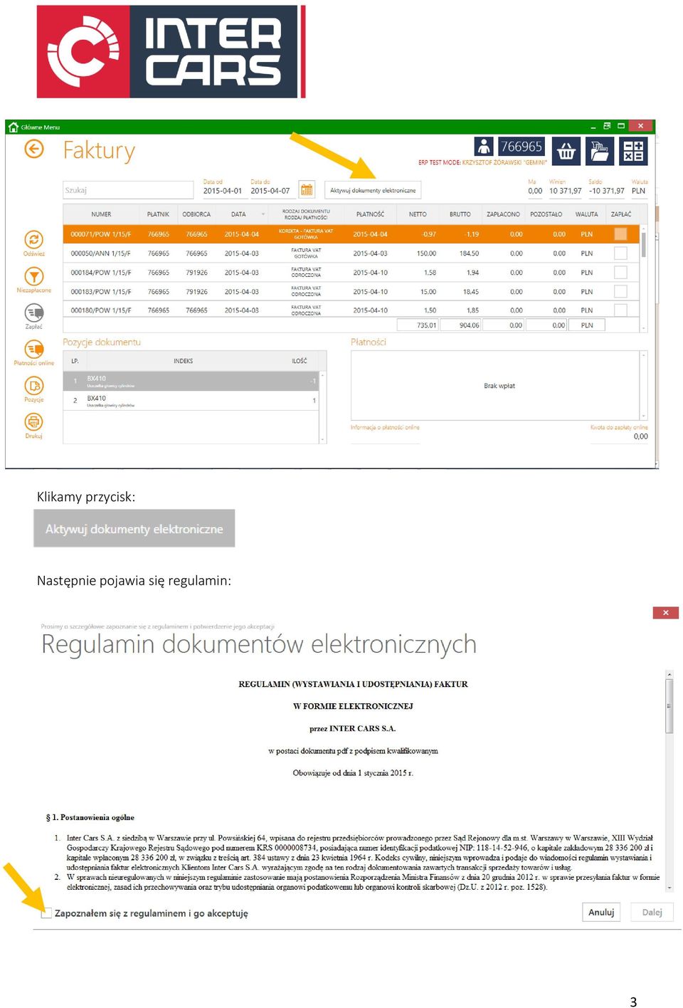Click the INDEKS column header

[x=184, y=361]
